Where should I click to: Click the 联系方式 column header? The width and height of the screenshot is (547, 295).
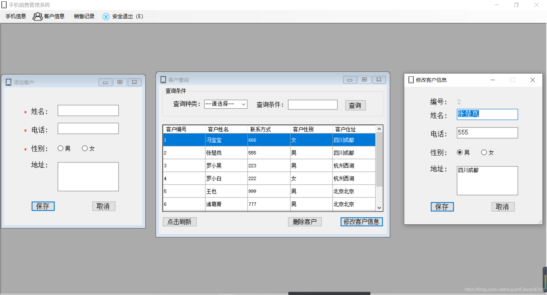pyautogui.click(x=269, y=129)
